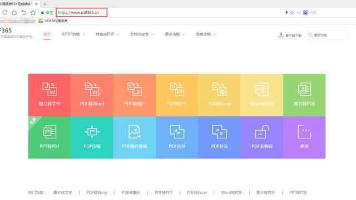Click the green security lock icon
356x200 pixels.
(42, 13)
